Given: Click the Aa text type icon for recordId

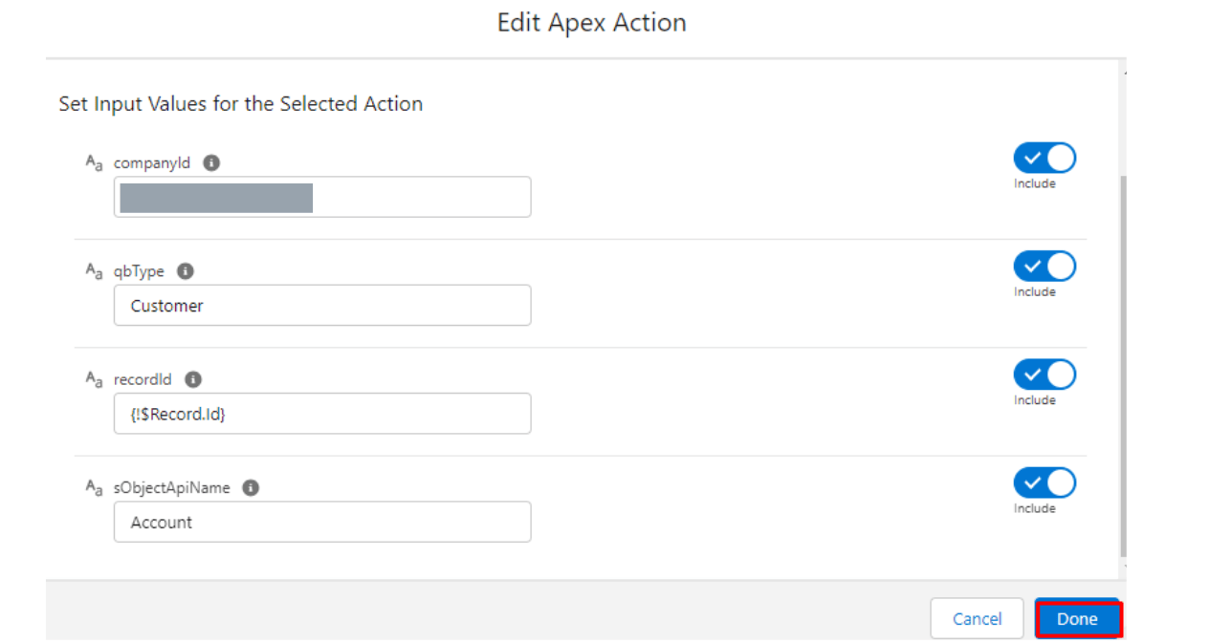Looking at the screenshot, I should [94, 379].
